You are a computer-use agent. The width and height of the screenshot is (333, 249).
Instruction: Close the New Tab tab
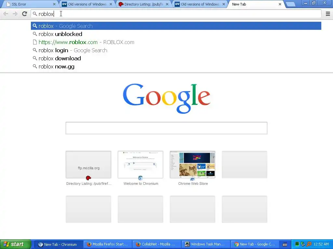[280, 4]
